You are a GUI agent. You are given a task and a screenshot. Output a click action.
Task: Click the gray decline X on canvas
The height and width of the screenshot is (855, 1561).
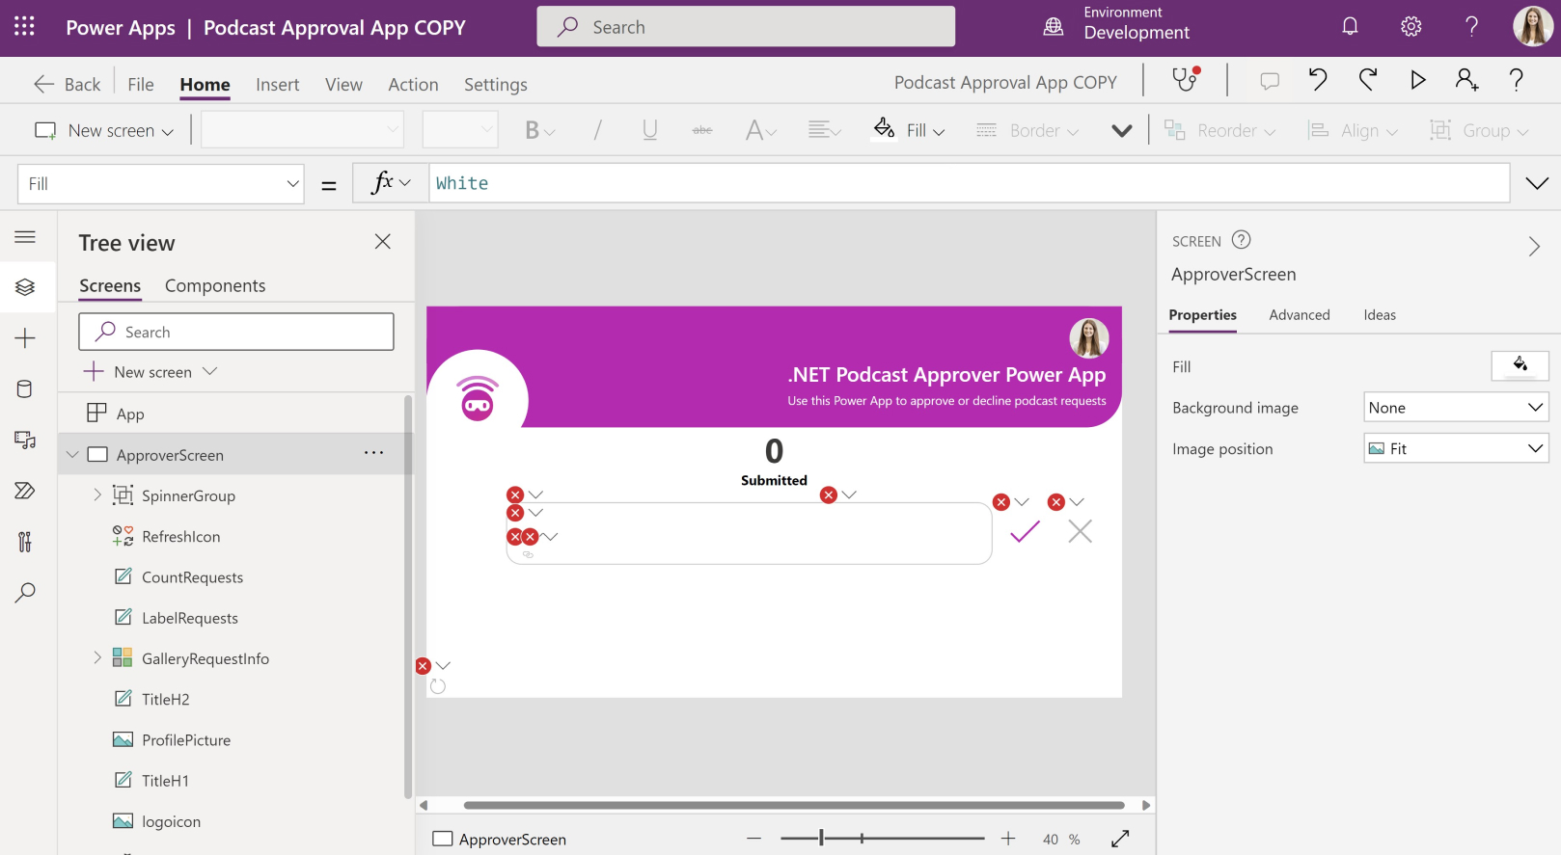(1081, 531)
